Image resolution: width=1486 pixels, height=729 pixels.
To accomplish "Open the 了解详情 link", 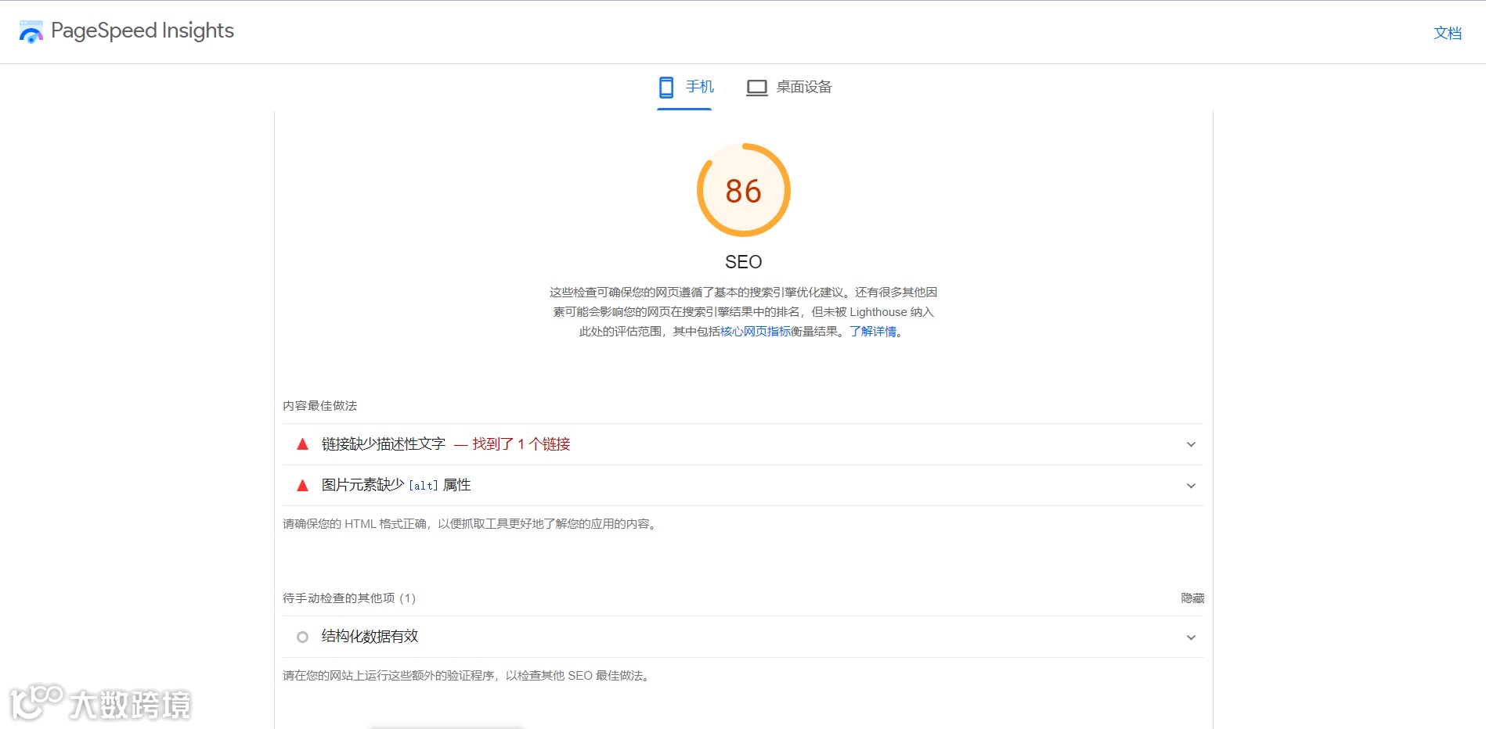I will [x=875, y=331].
